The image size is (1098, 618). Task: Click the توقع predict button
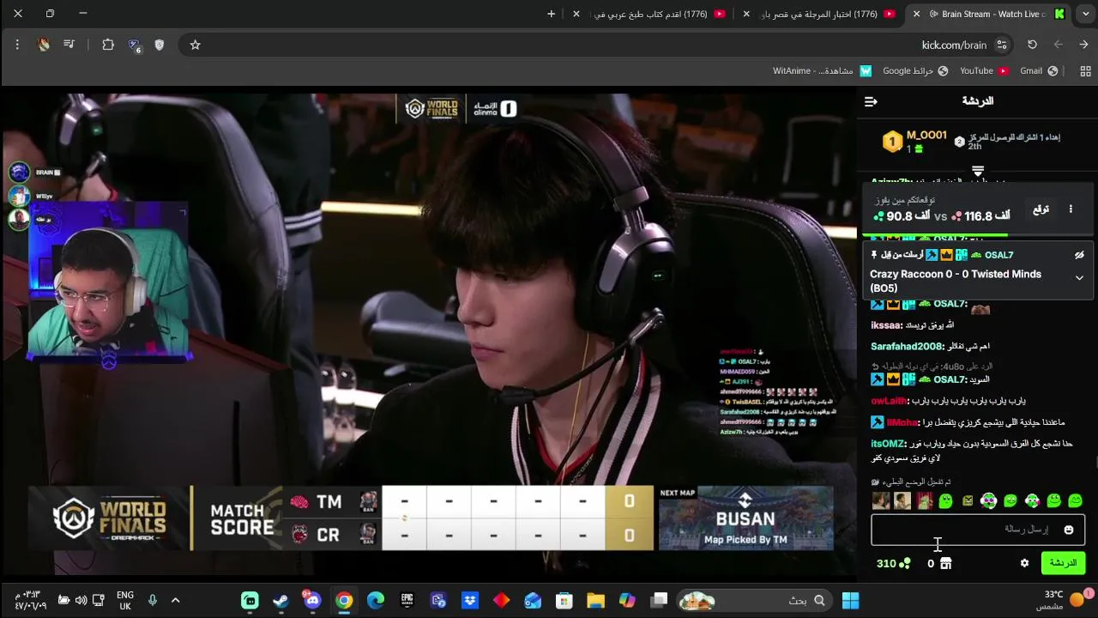click(x=1041, y=209)
